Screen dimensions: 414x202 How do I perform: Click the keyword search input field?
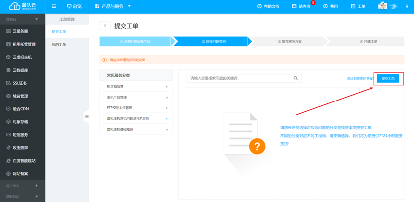pyautogui.click(x=239, y=78)
